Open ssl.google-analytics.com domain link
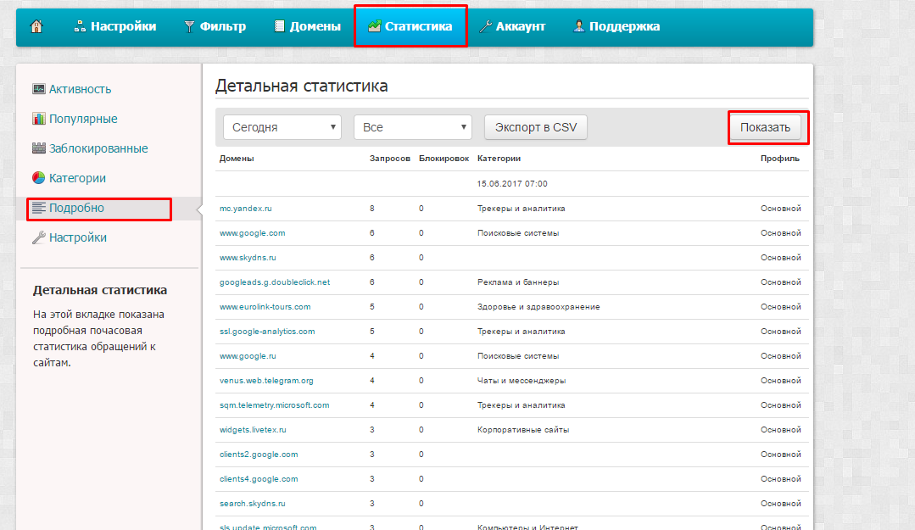 point(267,331)
